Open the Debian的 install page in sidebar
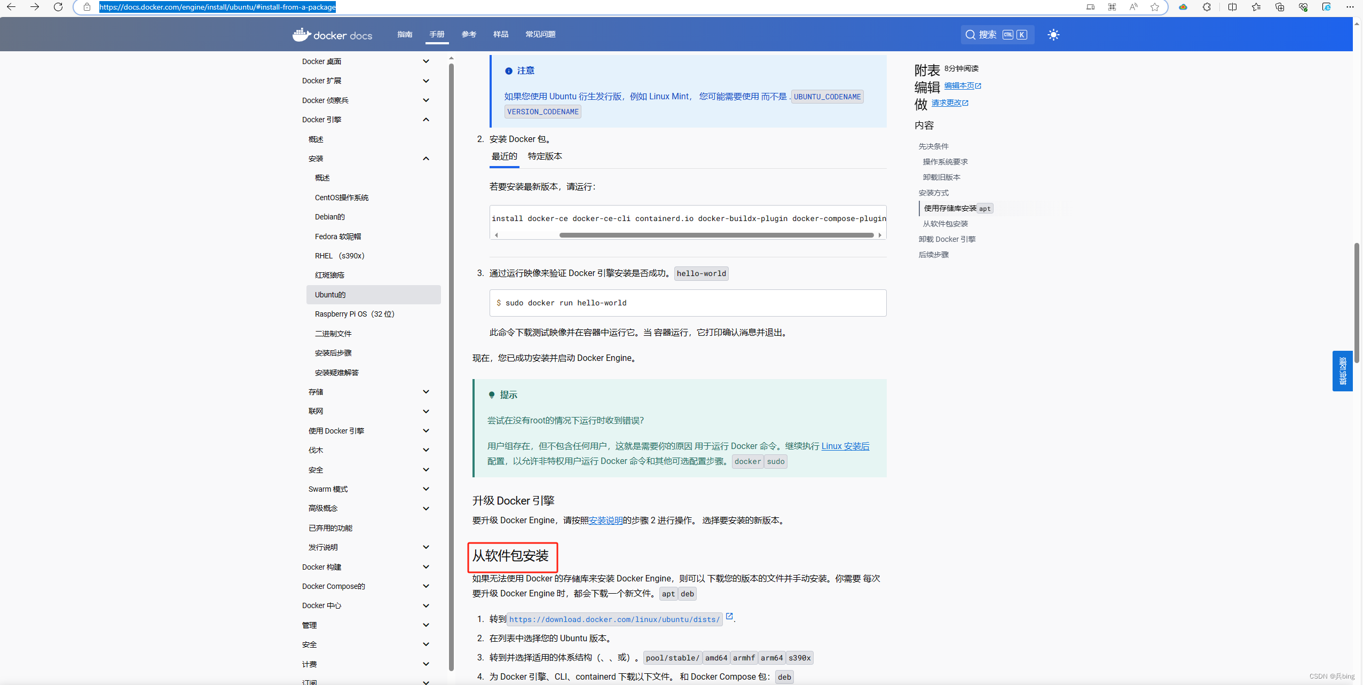The width and height of the screenshot is (1363, 685). click(x=329, y=217)
